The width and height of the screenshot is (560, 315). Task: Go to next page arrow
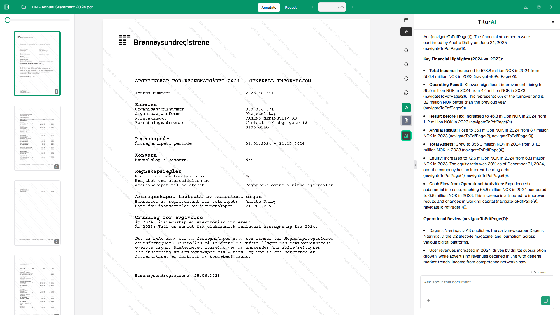tap(352, 7)
